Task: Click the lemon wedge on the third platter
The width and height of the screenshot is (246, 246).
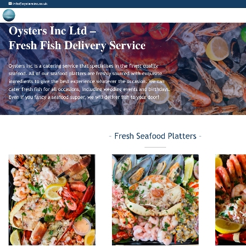Action: 228,226
